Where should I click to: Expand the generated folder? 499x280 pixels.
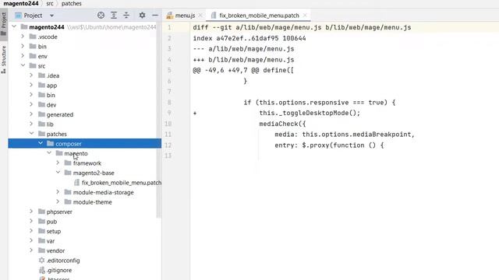[31, 114]
